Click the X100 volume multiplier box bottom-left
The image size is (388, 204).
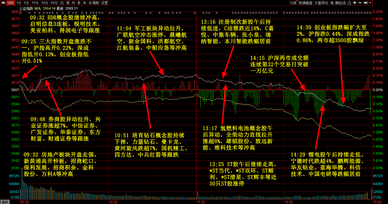pyautogui.click(x=15, y=197)
